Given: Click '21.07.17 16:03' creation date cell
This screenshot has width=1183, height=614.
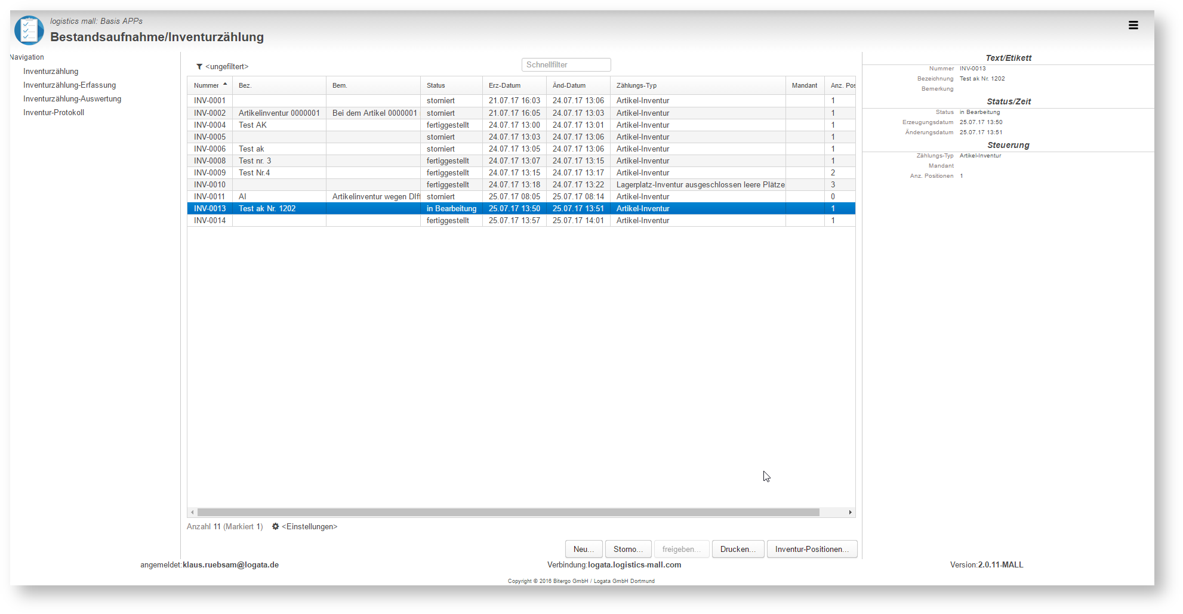Looking at the screenshot, I should point(515,101).
